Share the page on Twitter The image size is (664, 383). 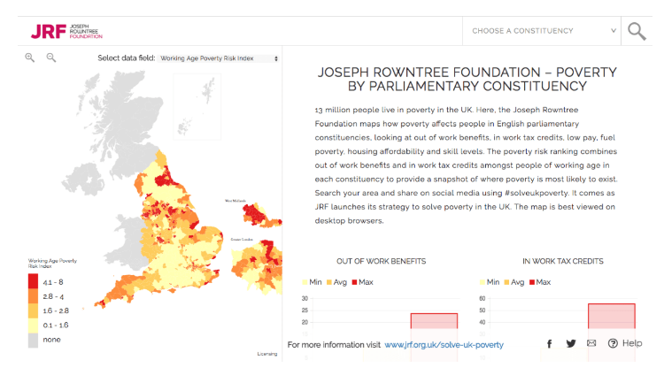point(571,344)
